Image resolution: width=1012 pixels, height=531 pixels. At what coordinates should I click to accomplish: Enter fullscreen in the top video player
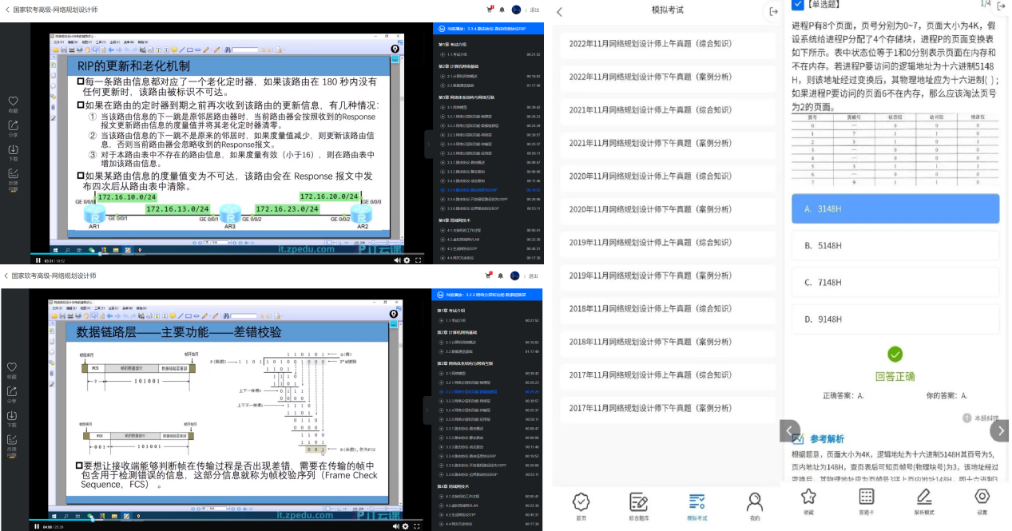click(x=418, y=260)
